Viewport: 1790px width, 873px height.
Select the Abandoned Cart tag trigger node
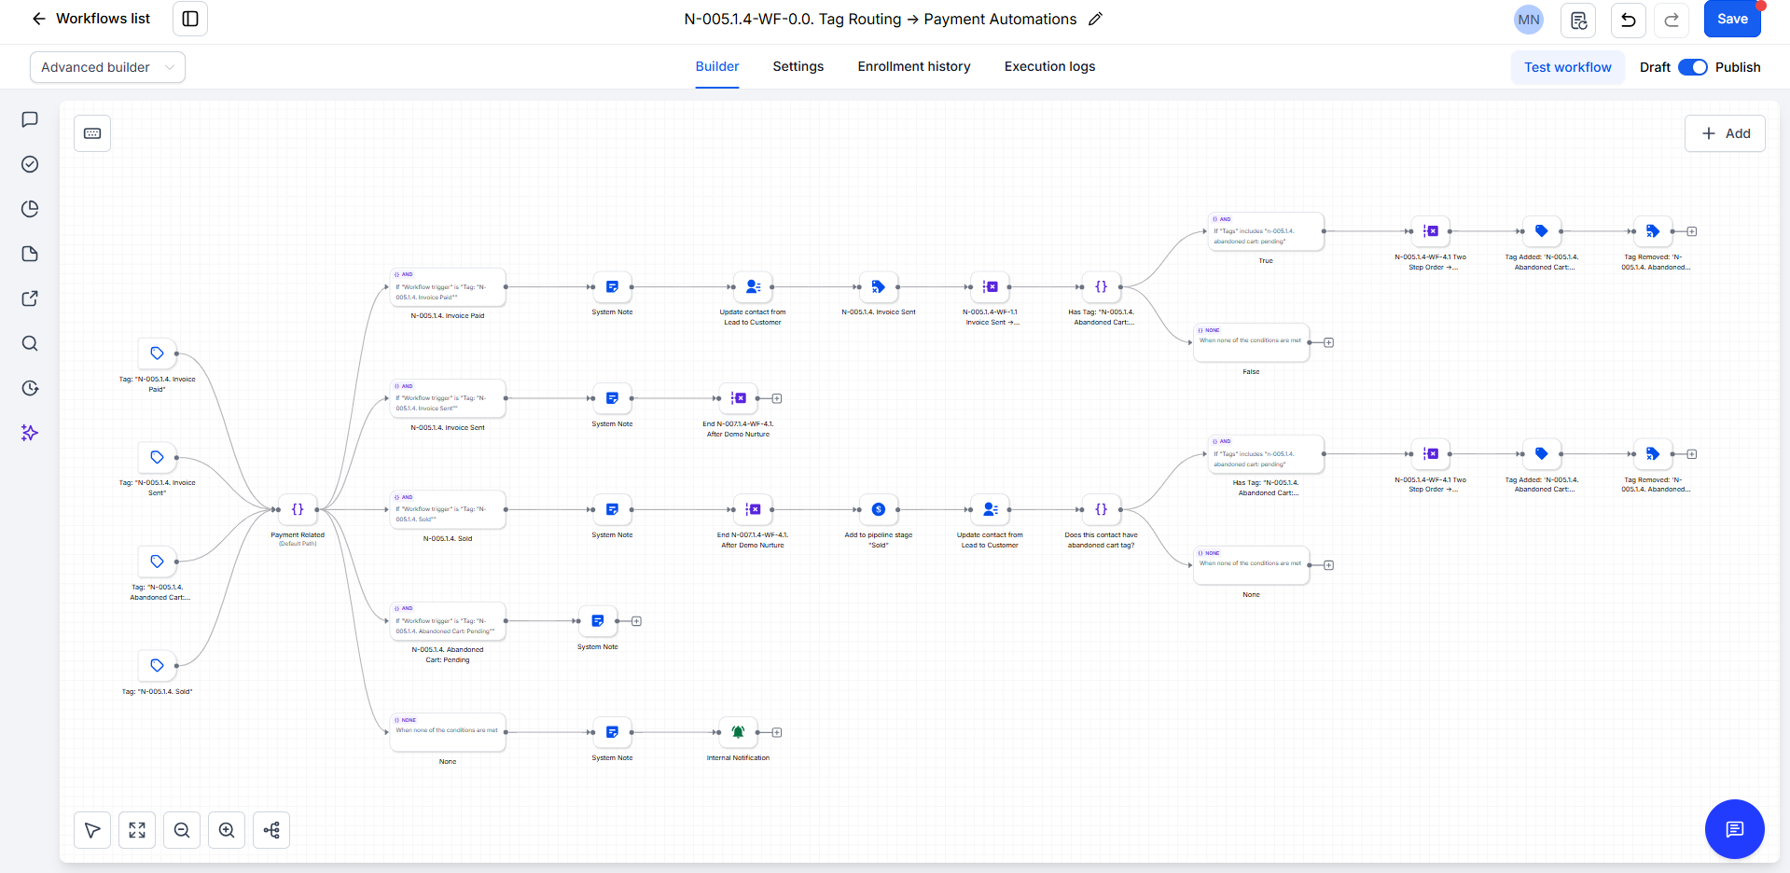click(157, 561)
